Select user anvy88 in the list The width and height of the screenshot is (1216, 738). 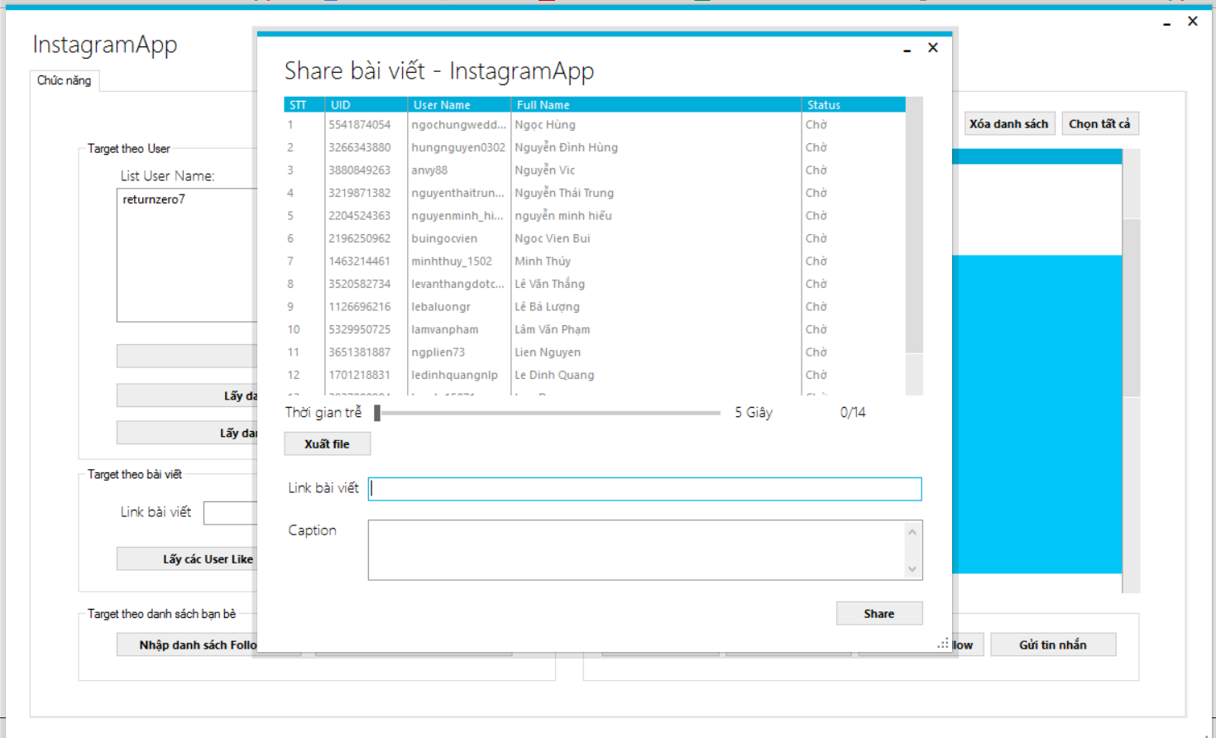[x=595, y=170]
